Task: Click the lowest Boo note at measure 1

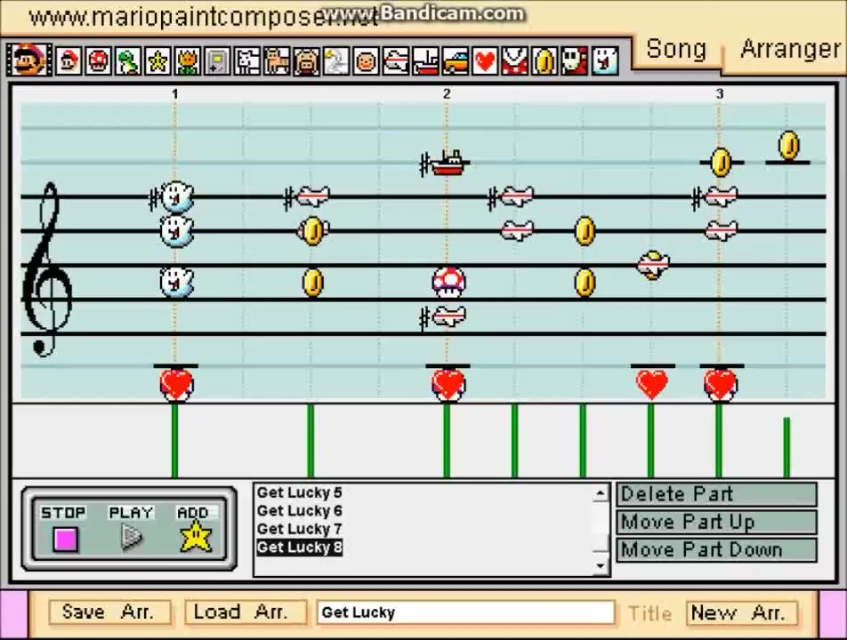Action: [x=176, y=283]
